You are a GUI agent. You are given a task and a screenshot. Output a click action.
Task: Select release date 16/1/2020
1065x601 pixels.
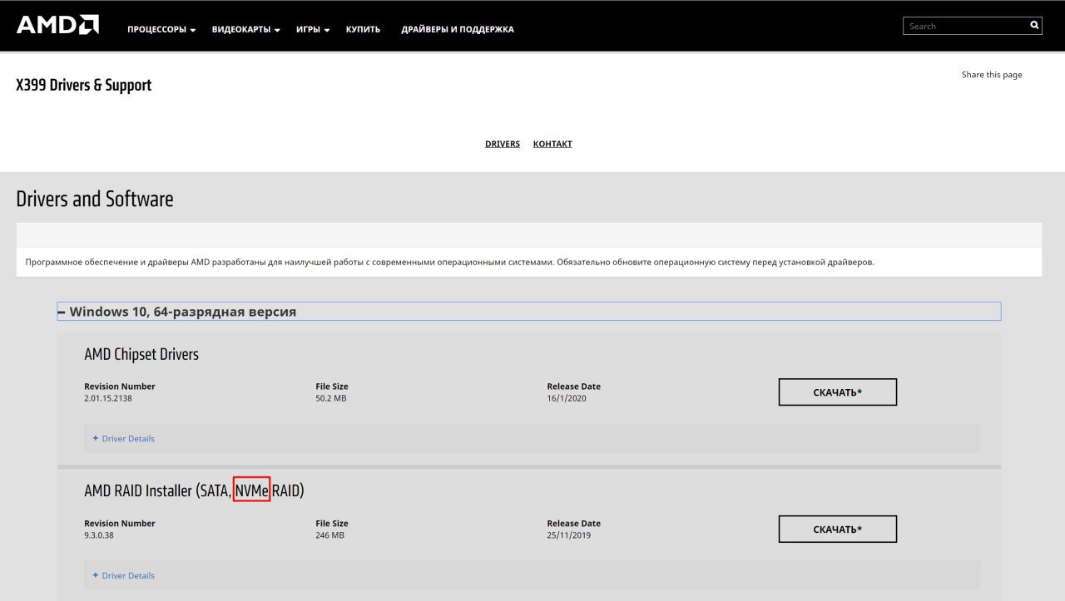click(567, 398)
